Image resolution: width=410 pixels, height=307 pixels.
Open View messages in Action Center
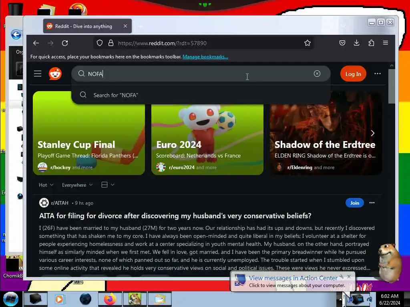(x=293, y=278)
